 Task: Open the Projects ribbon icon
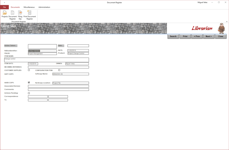(5, 14)
